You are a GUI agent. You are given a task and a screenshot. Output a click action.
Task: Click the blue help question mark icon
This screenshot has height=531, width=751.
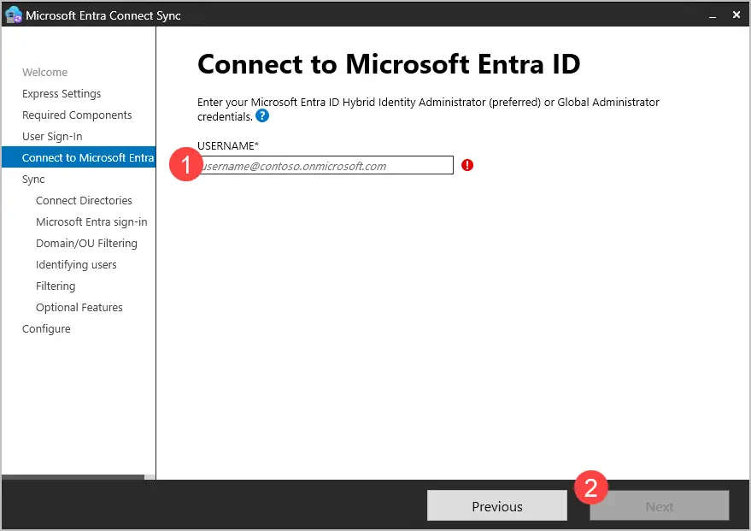(x=262, y=116)
